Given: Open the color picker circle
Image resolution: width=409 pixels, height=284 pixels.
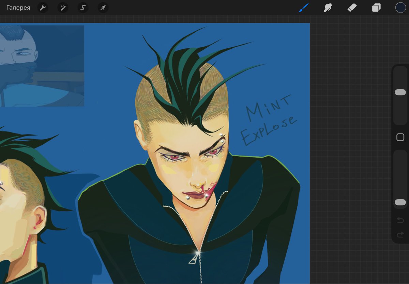Looking at the screenshot, I should point(400,7).
